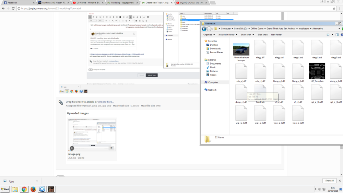Select the wg_l_a_l.dff file
This screenshot has height=193, width=343.
241,115
